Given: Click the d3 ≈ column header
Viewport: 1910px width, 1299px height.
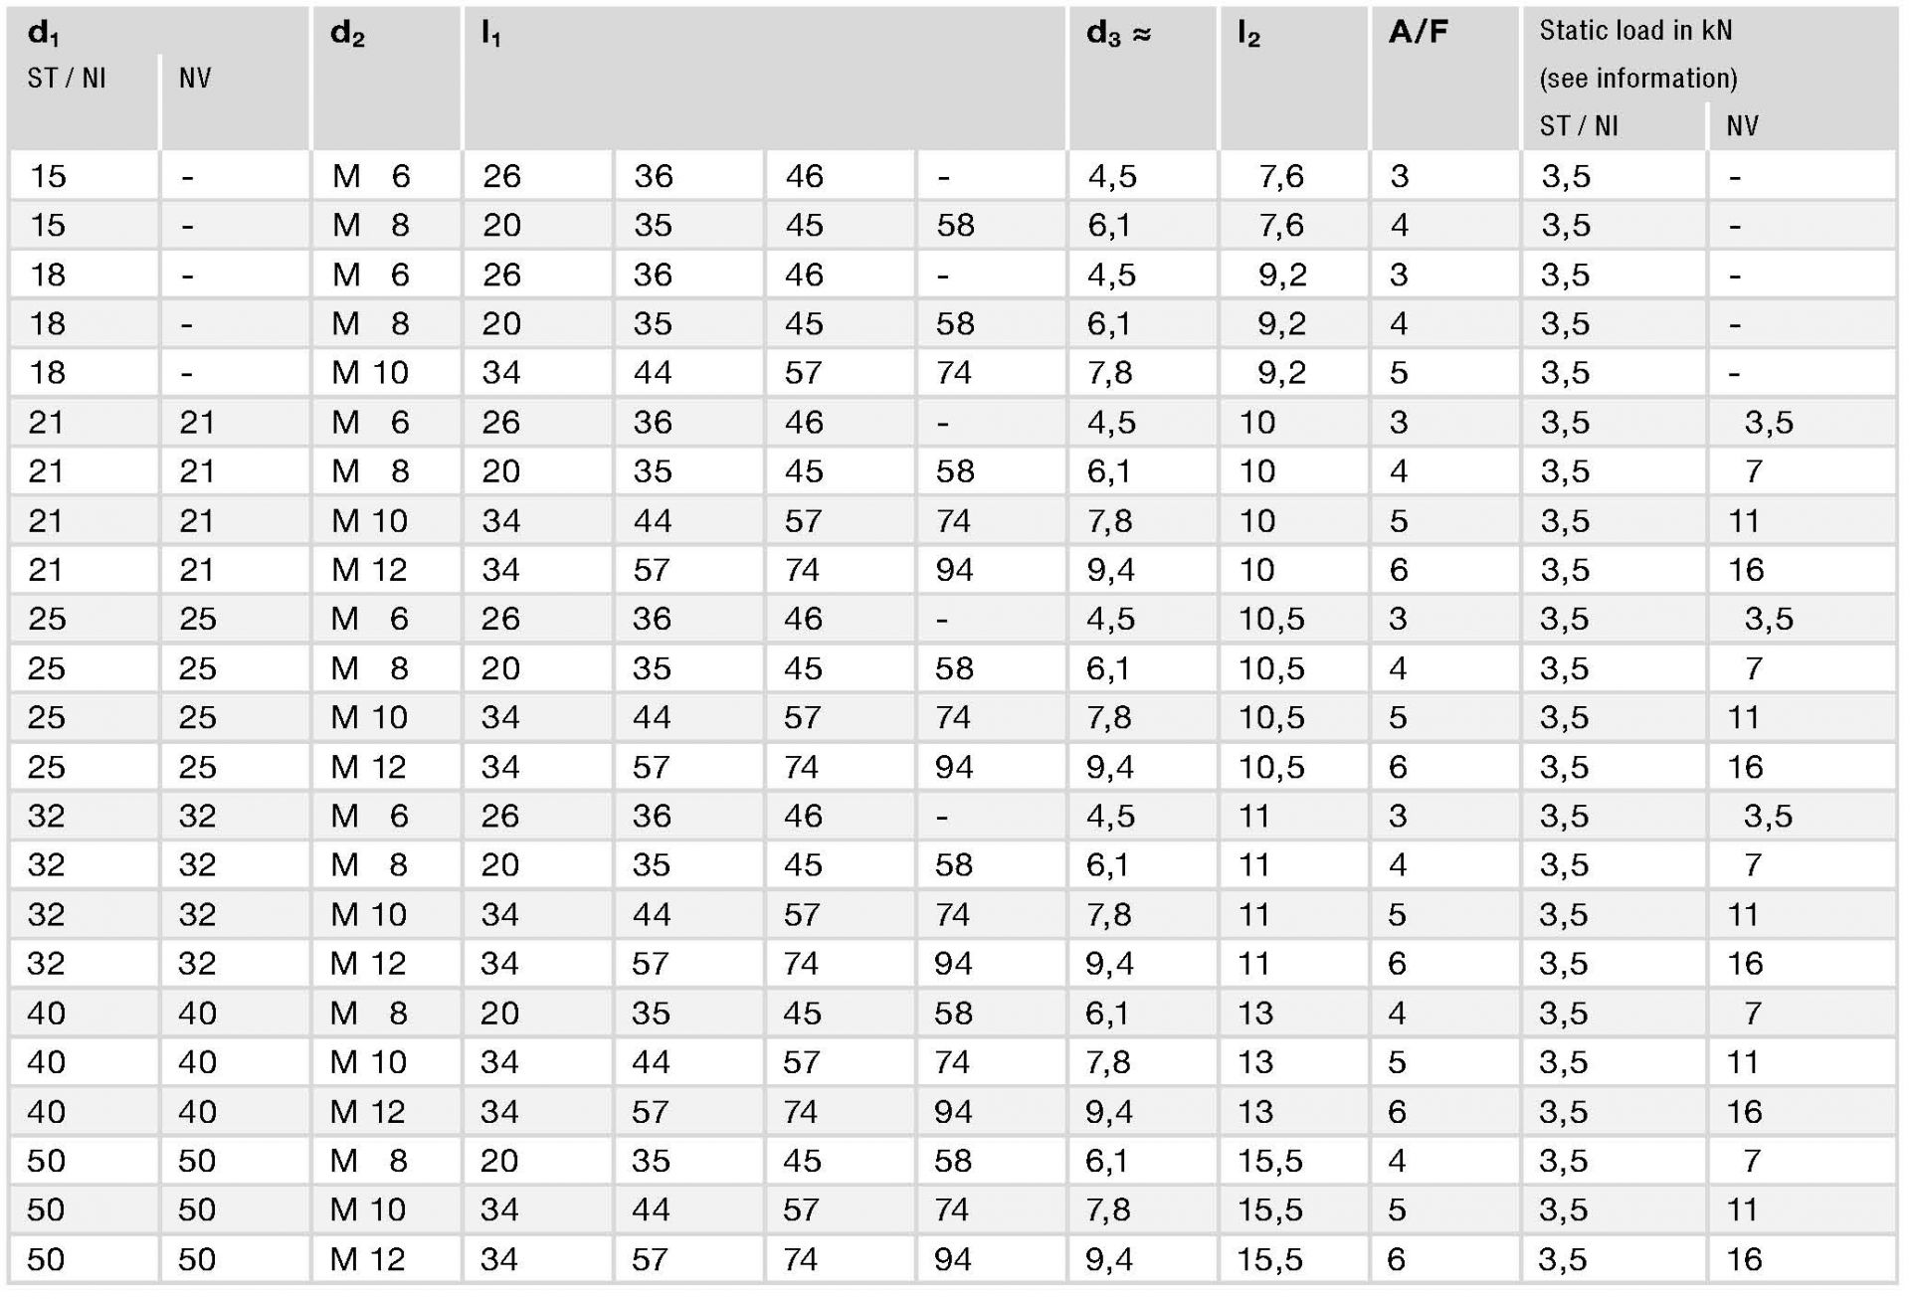Looking at the screenshot, I should (x=1118, y=34).
